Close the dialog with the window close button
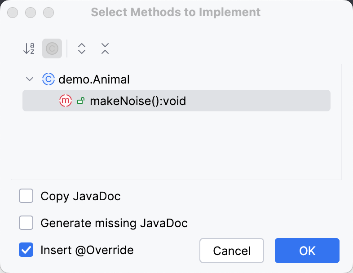353x273 pixels. 13,12
